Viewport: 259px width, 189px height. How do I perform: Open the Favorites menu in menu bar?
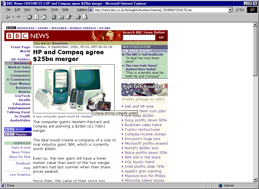point(41,10)
